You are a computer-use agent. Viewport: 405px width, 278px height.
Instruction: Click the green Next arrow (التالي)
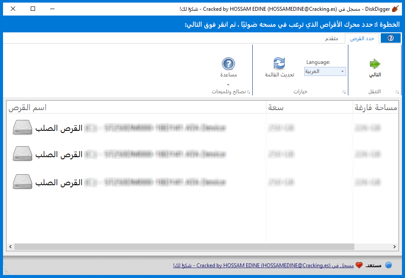pyautogui.click(x=375, y=63)
